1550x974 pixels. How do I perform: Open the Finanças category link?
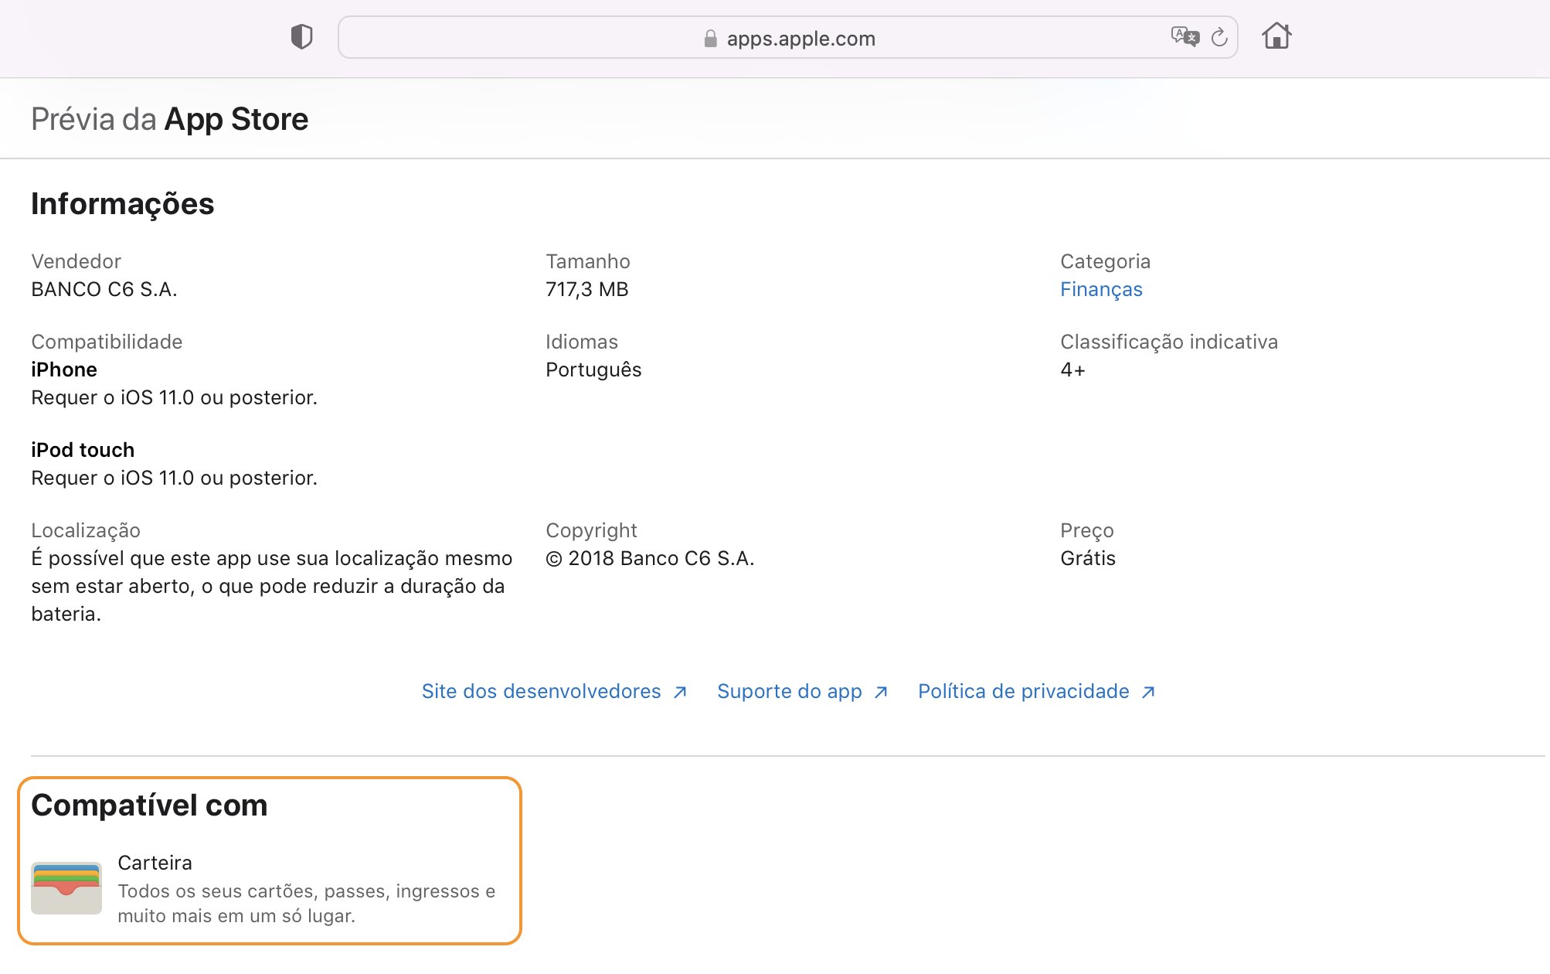coord(1101,289)
